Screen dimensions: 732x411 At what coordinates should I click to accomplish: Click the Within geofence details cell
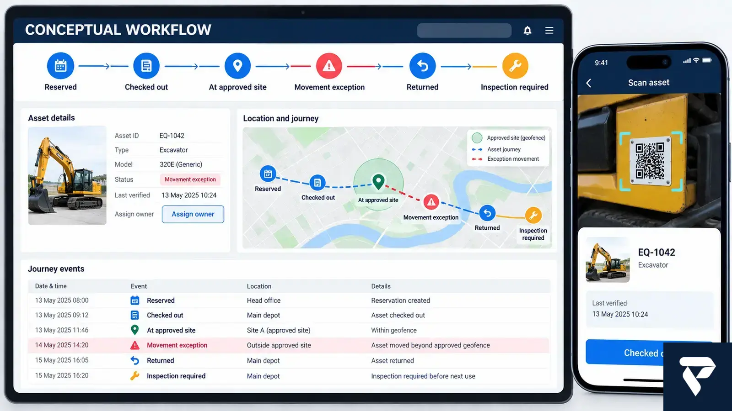pyautogui.click(x=394, y=330)
